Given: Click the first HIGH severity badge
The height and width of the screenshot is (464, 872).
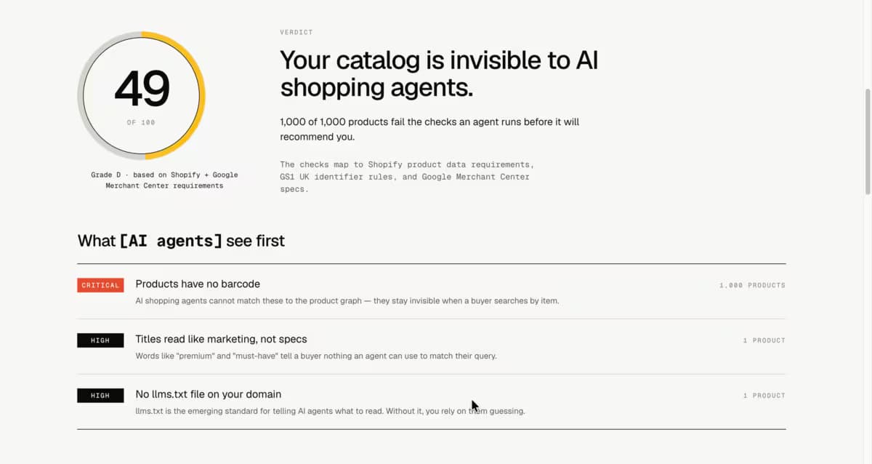Looking at the screenshot, I should point(100,340).
